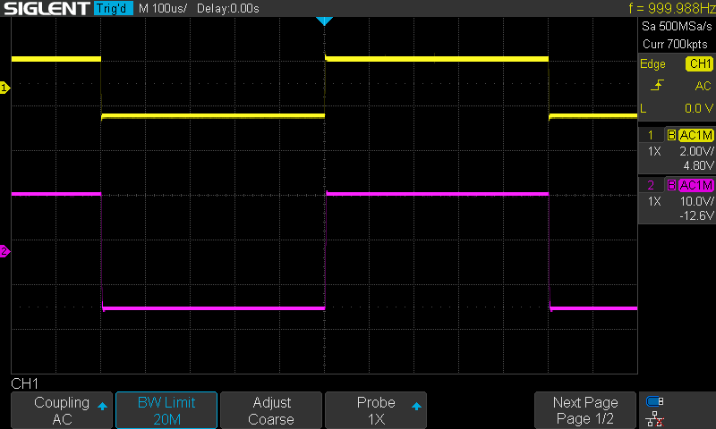Click channel 2 bandwidth limit B badge
The height and width of the screenshot is (429, 716).
click(671, 185)
